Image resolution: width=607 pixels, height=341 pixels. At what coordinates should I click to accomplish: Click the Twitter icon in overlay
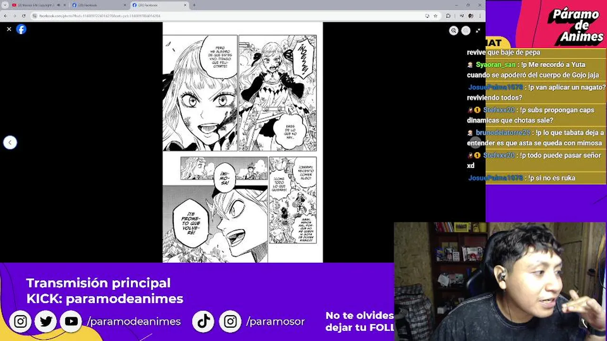point(46,322)
